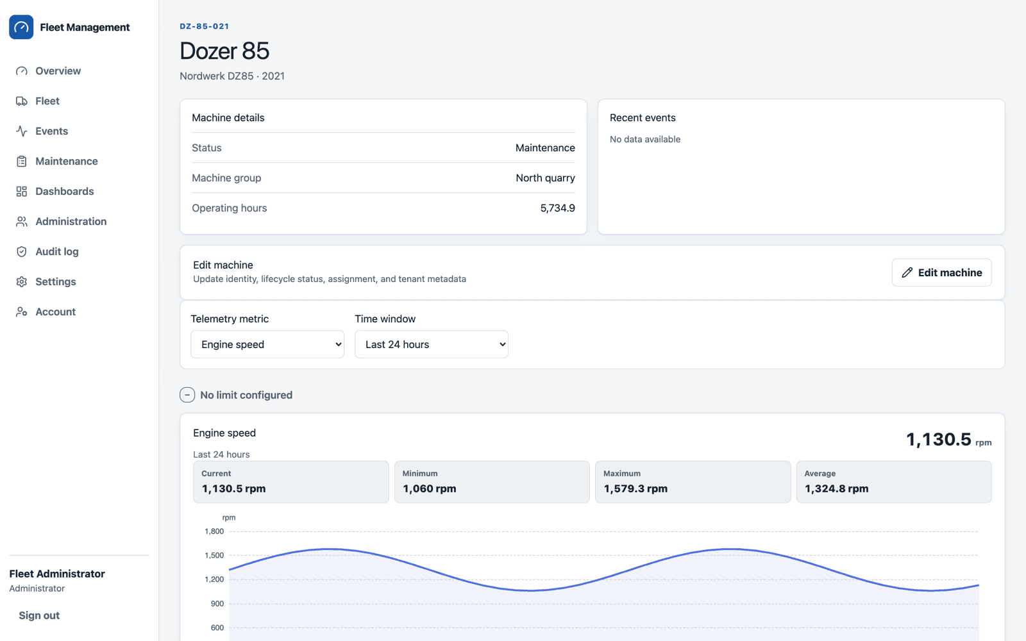Click the Average 1,324.8 rpm stat card
This screenshot has width=1026, height=641.
point(894,482)
